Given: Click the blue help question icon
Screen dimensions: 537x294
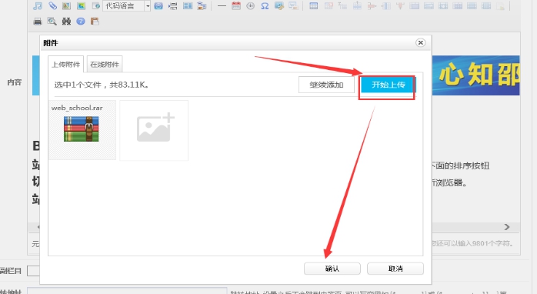Looking at the screenshot, I should pyautogui.click(x=81, y=22).
